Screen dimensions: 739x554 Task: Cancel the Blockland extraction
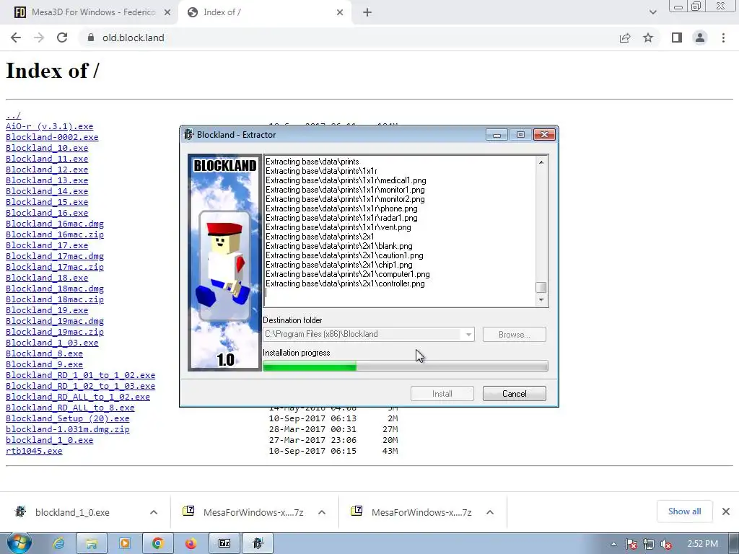point(514,393)
